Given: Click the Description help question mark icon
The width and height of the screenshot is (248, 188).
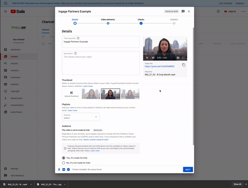Looking at the screenshot, I should tap(76, 53).
